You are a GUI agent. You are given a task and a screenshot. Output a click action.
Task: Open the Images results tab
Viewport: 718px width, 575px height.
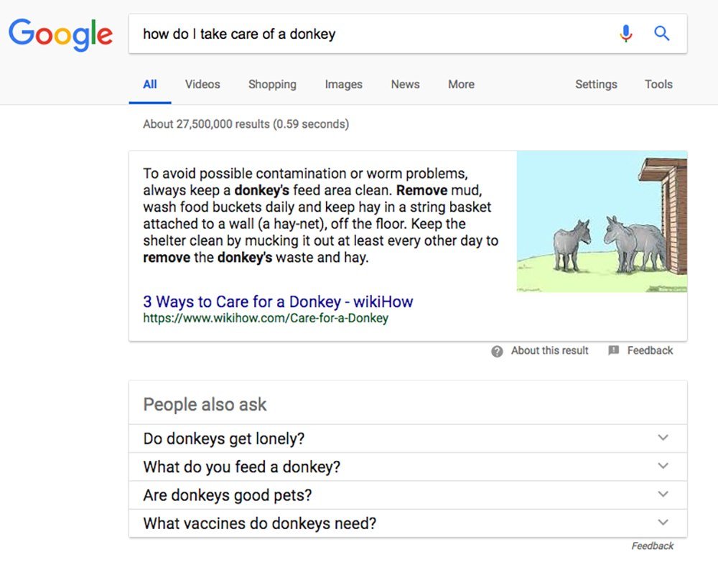click(x=343, y=84)
